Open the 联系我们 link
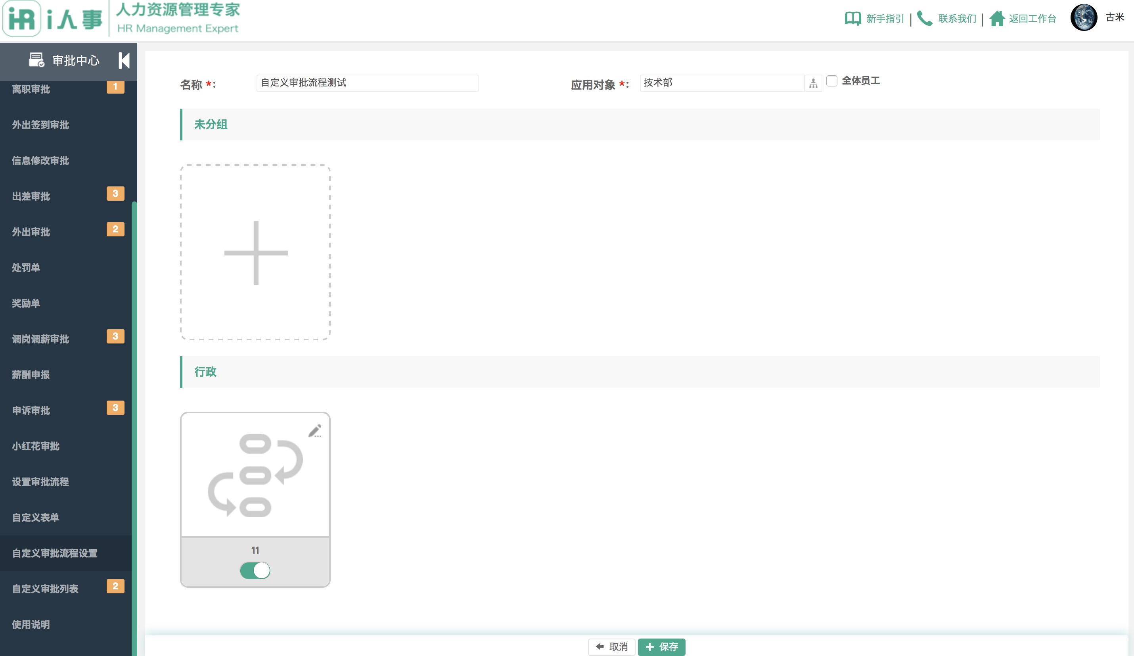 (x=957, y=19)
